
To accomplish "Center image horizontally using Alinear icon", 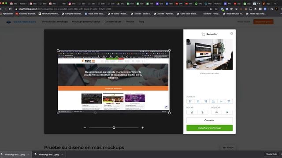I will click(198, 101).
